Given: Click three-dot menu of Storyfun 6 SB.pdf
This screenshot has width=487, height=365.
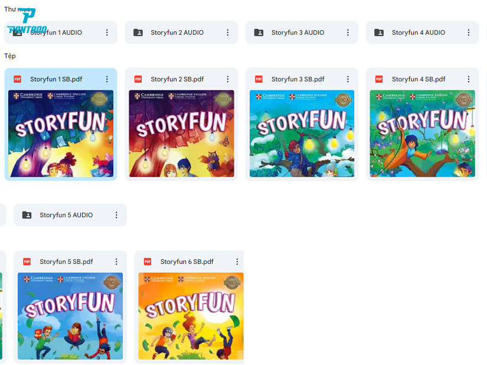Looking at the screenshot, I should pyautogui.click(x=237, y=262).
